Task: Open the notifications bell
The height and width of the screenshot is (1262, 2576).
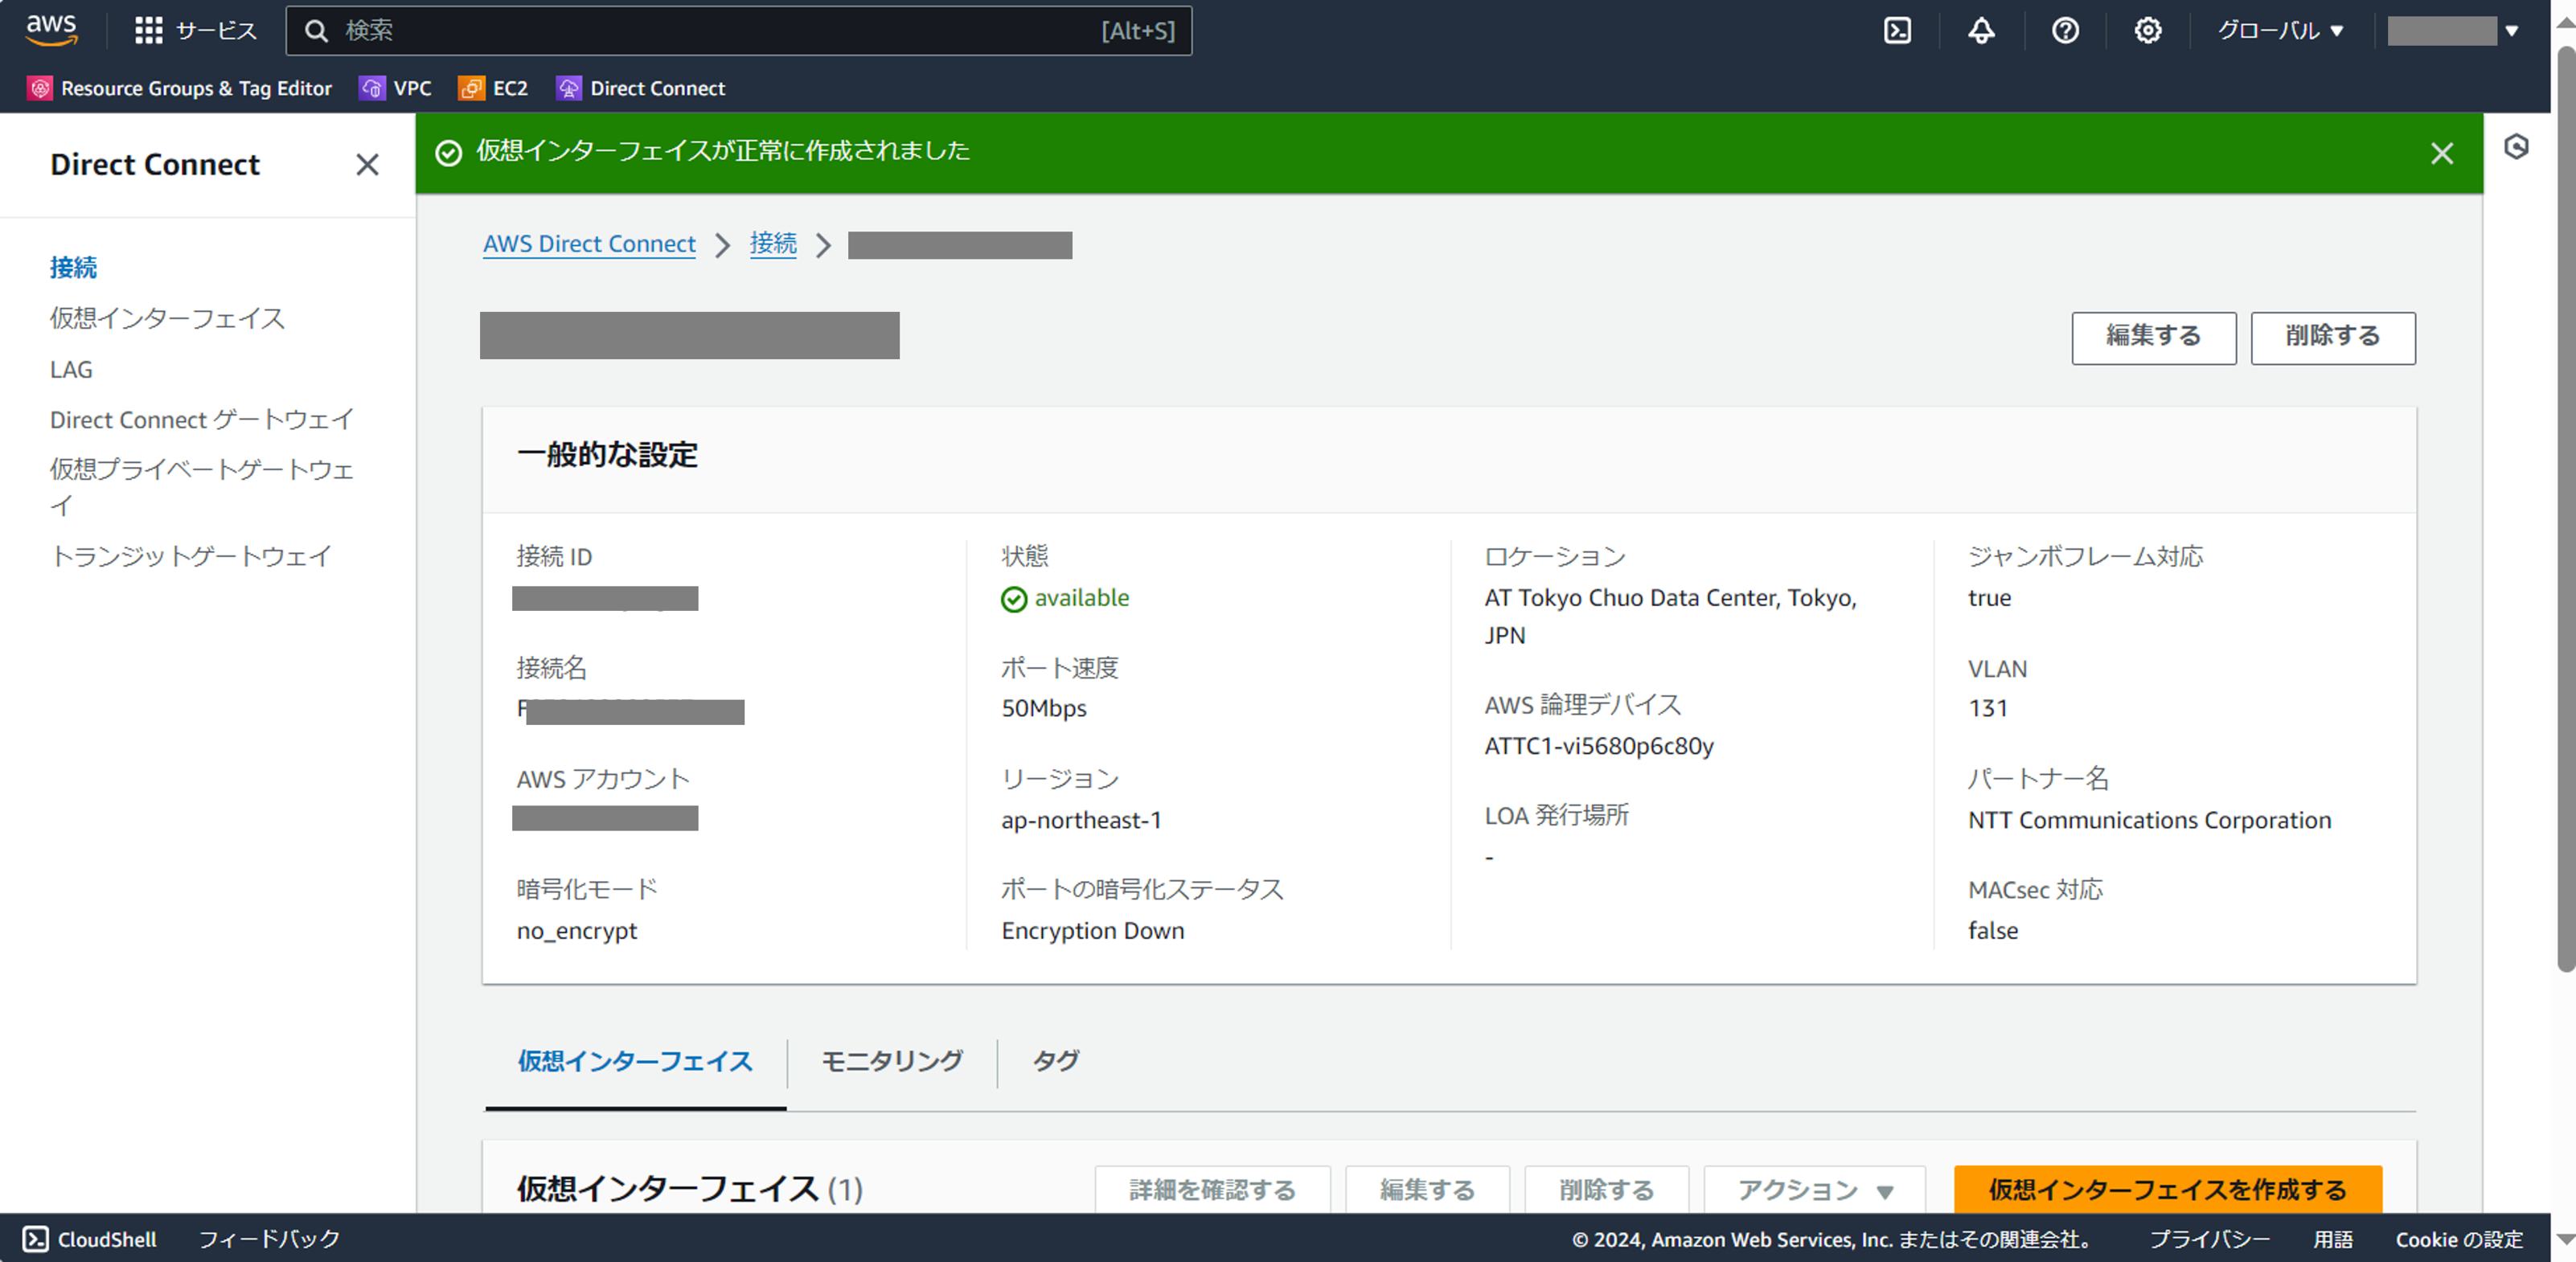Action: point(1981,30)
